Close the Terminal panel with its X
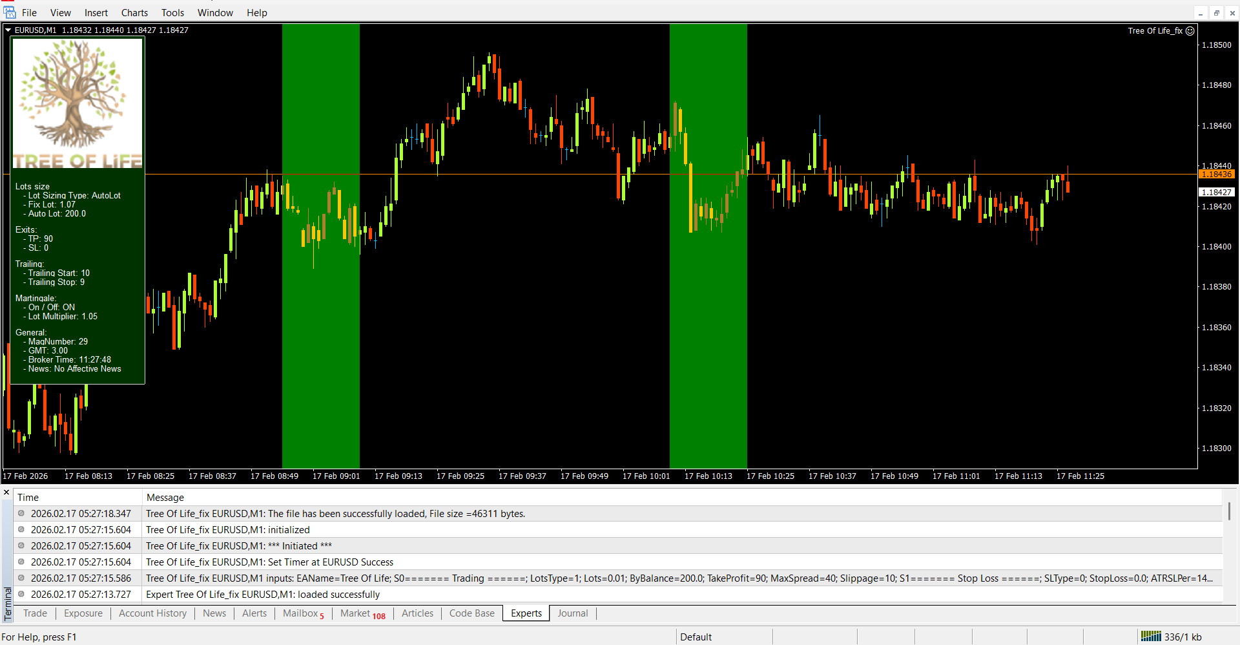Image resolution: width=1240 pixels, height=645 pixels. 6,493
